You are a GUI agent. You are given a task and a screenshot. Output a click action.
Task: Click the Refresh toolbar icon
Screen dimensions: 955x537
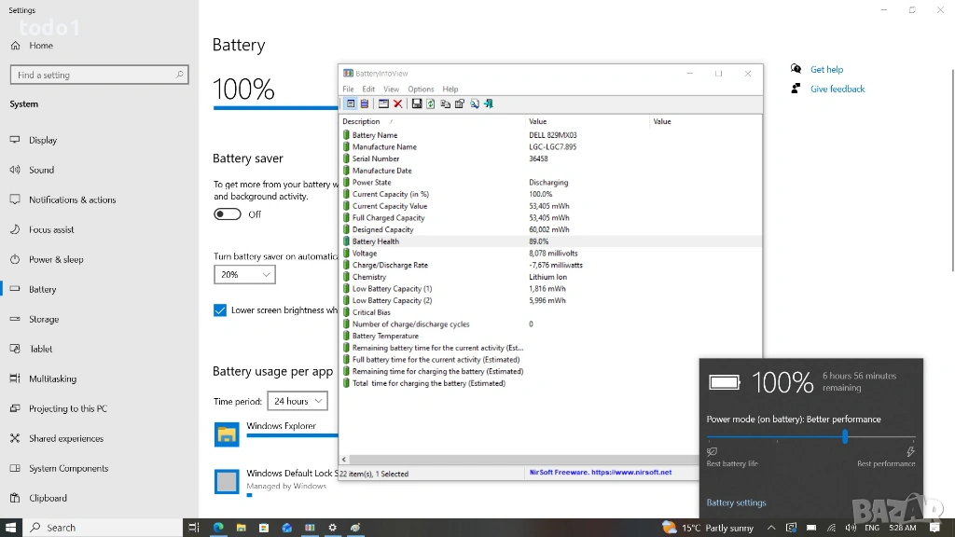click(x=431, y=103)
